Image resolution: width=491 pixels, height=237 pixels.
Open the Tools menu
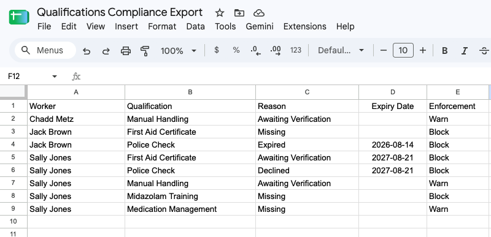click(x=225, y=26)
